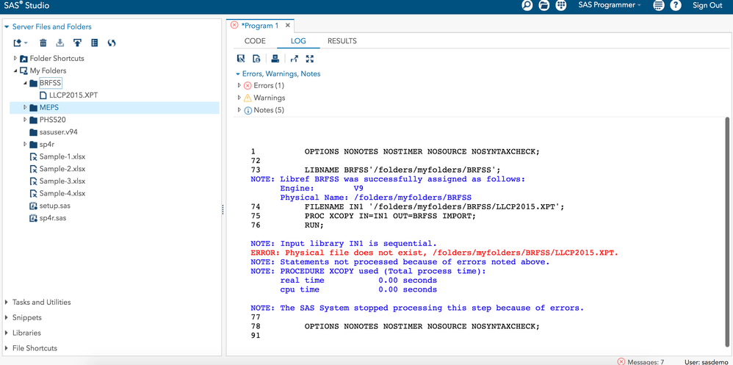Image resolution: width=733 pixels, height=365 pixels.
Task: Expand the Warnings list
Action: (239, 98)
